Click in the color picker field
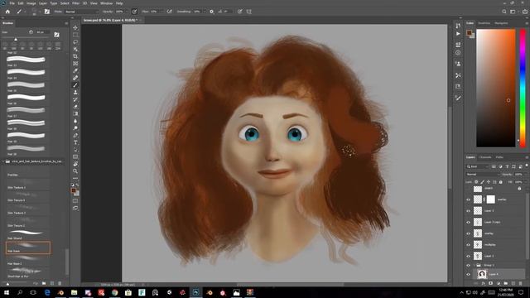The height and width of the screenshot is (298, 530). tap(496, 88)
